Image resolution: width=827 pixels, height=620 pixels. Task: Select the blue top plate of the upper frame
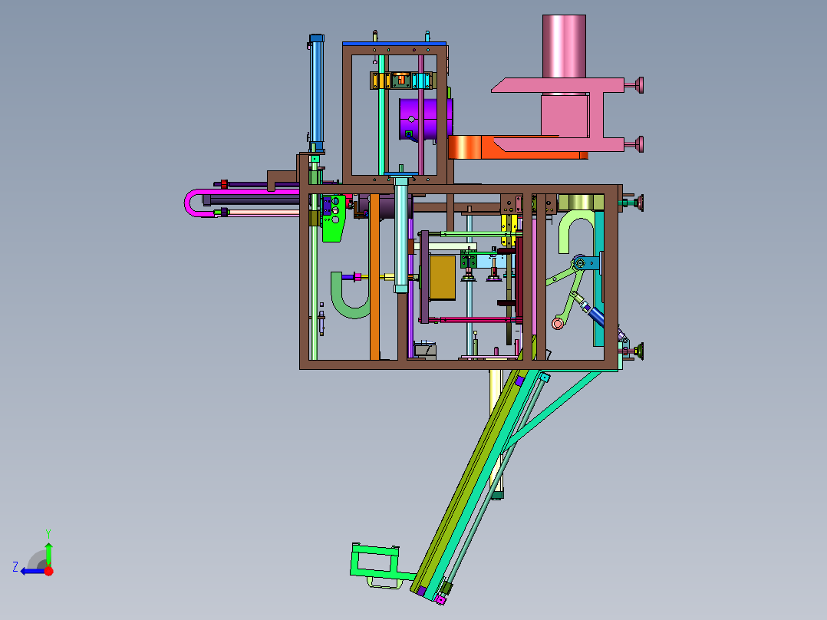[394, 44]
